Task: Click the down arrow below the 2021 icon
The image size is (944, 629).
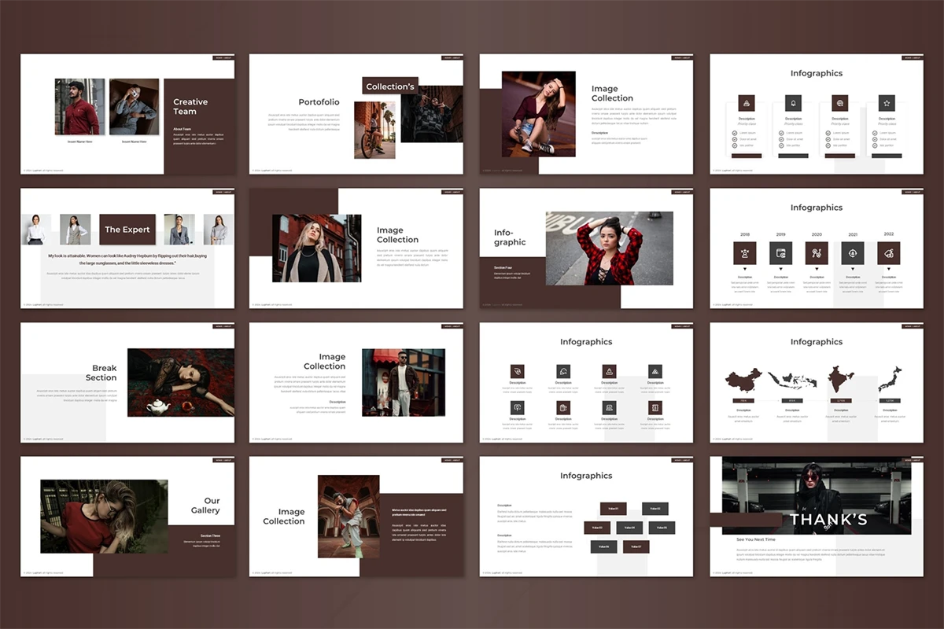Action: coord(853,270)
